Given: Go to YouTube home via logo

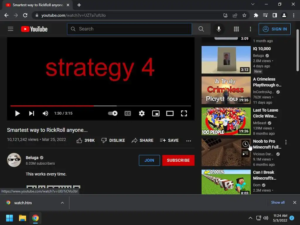Looking at the screenshot, I should [34, 29].
